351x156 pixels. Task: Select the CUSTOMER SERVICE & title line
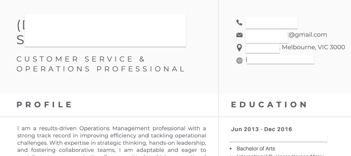pyautogui.click(x=81, y=59)
